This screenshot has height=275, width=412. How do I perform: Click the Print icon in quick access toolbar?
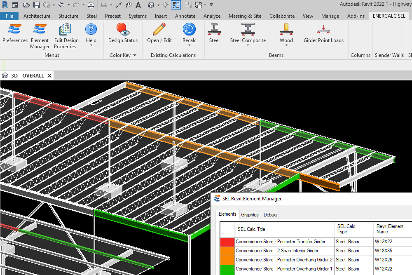91,5
